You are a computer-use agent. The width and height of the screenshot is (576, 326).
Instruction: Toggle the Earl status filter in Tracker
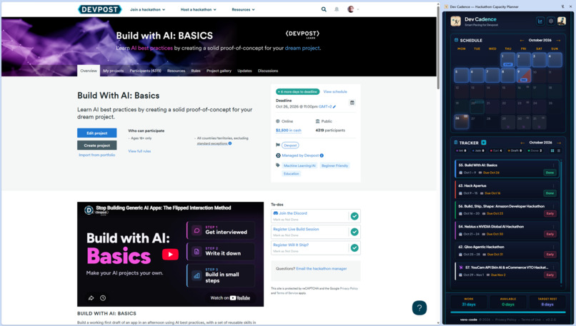(x=496, y=151)
